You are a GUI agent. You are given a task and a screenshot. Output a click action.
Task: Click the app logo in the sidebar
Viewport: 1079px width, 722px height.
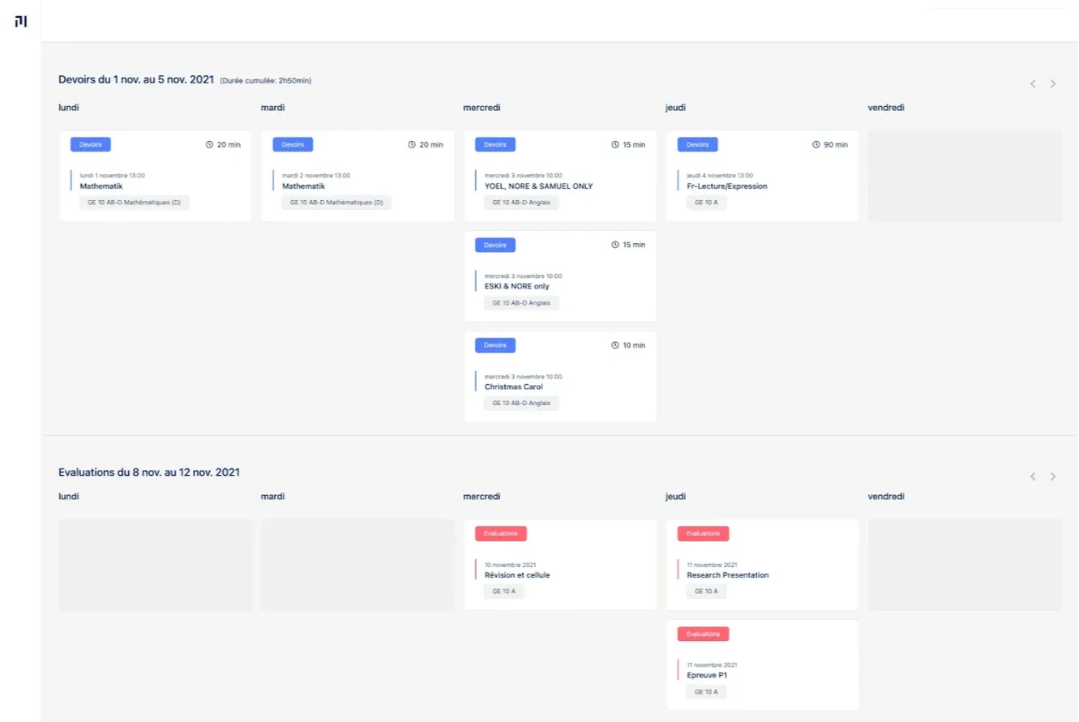[x=21, y=21]
